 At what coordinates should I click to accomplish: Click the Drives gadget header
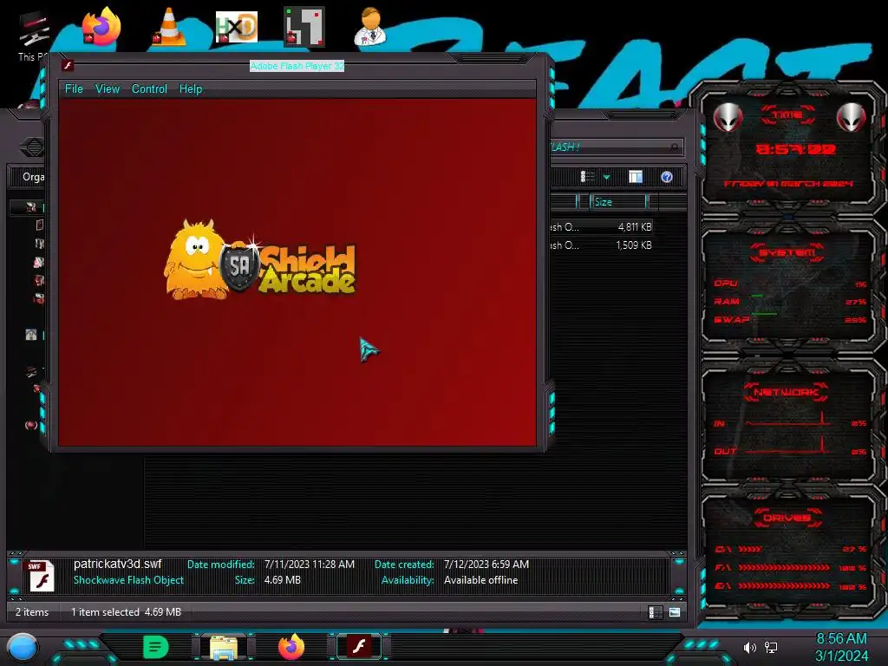tap(787, 518)
